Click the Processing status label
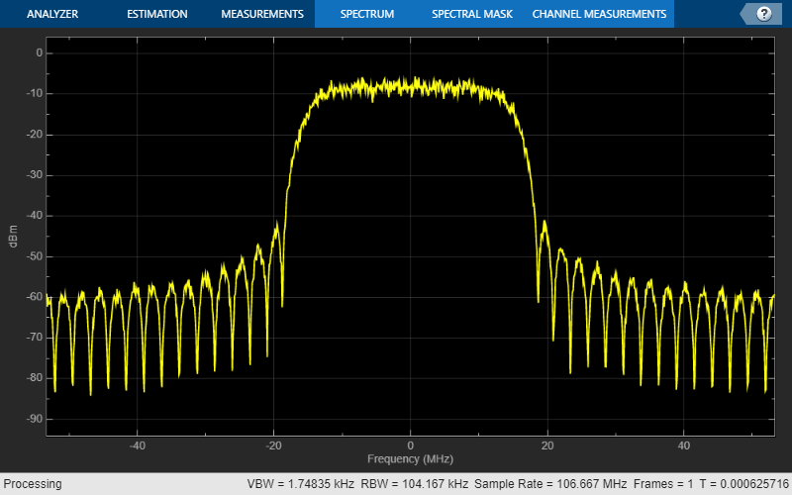The image size is (792, 495). (33, 483)
